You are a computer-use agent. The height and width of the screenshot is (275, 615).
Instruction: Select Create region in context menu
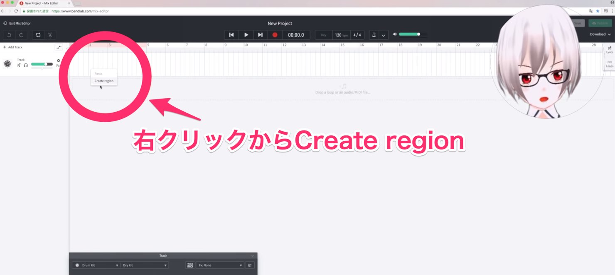pos(104,81)
